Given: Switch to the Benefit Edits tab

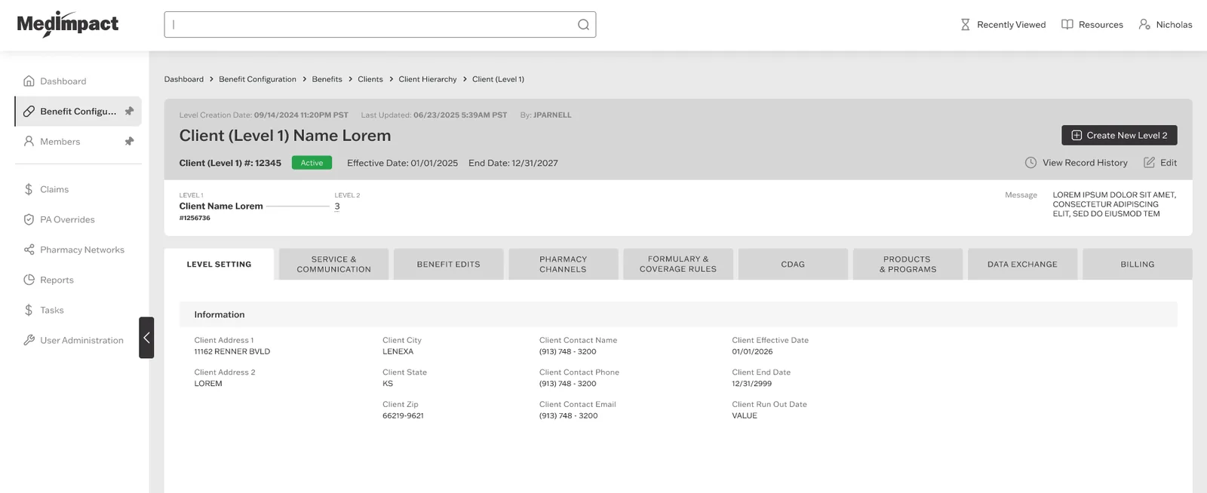Looking at the screenshot, I should [x=449, y=265].
